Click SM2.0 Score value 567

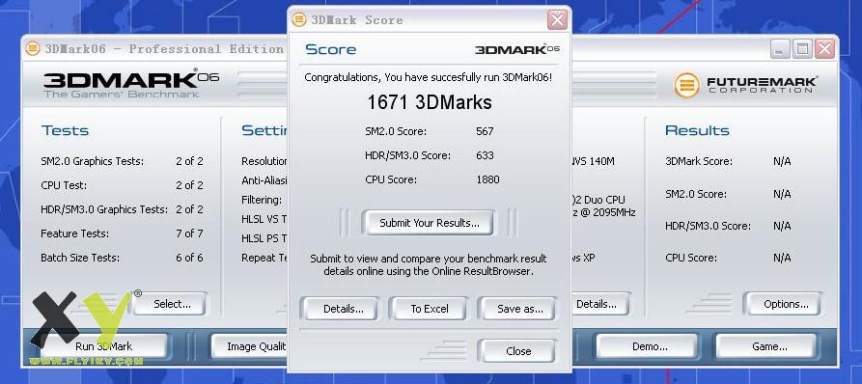click(485, 131)
